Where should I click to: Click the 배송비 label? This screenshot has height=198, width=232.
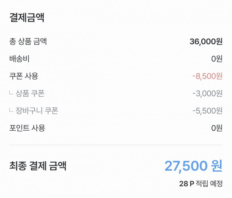pyautogui.click(x=19, y=59)
